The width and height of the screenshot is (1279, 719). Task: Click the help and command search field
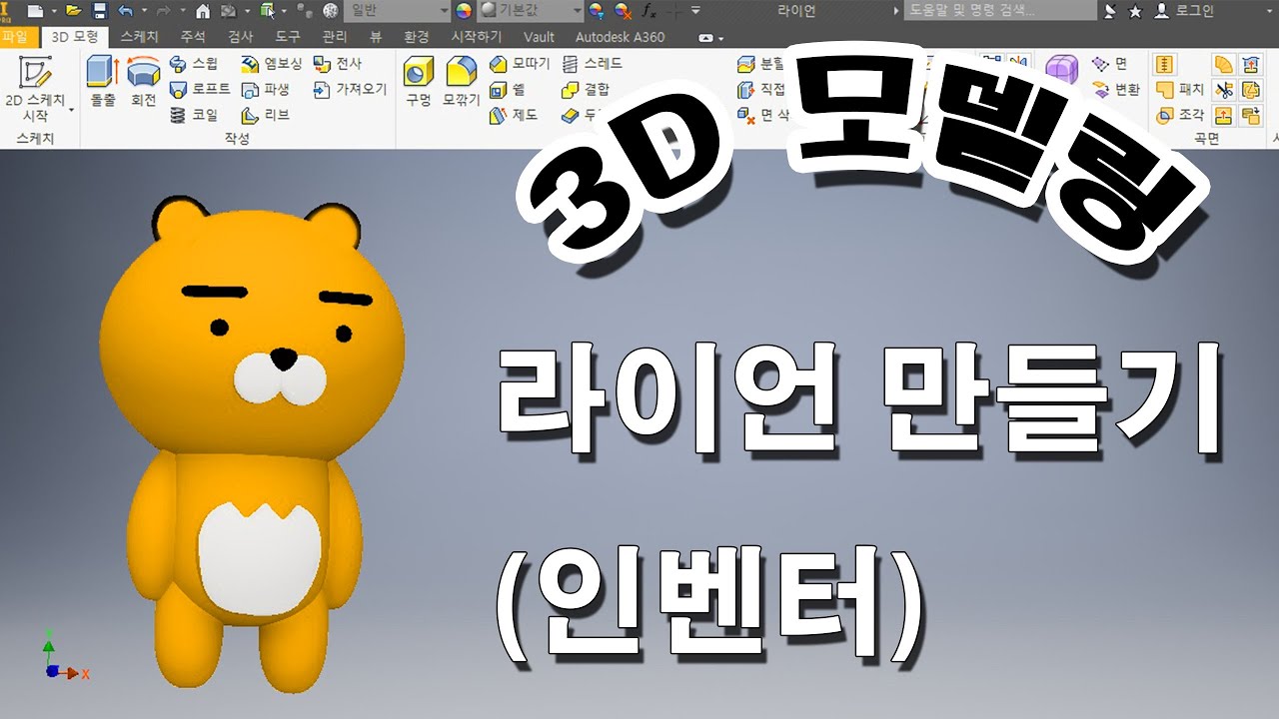(x=1000, y=11)
